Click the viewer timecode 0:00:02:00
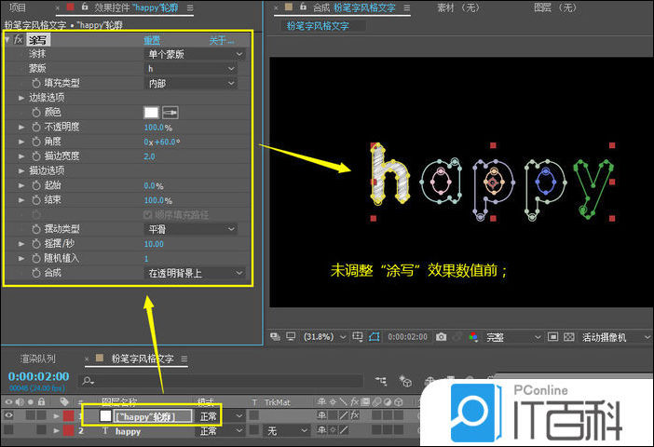Image resolution: width=654 pixels, height=447 pixels. tap(407, 337)
